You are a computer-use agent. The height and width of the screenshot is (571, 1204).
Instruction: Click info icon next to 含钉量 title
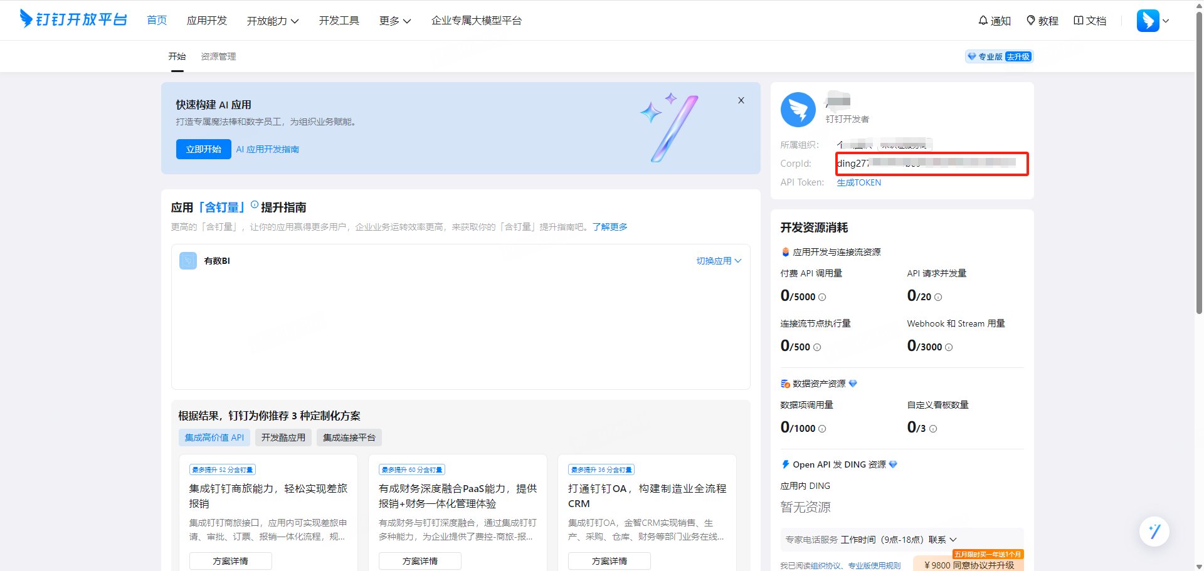tap(255, 204)
